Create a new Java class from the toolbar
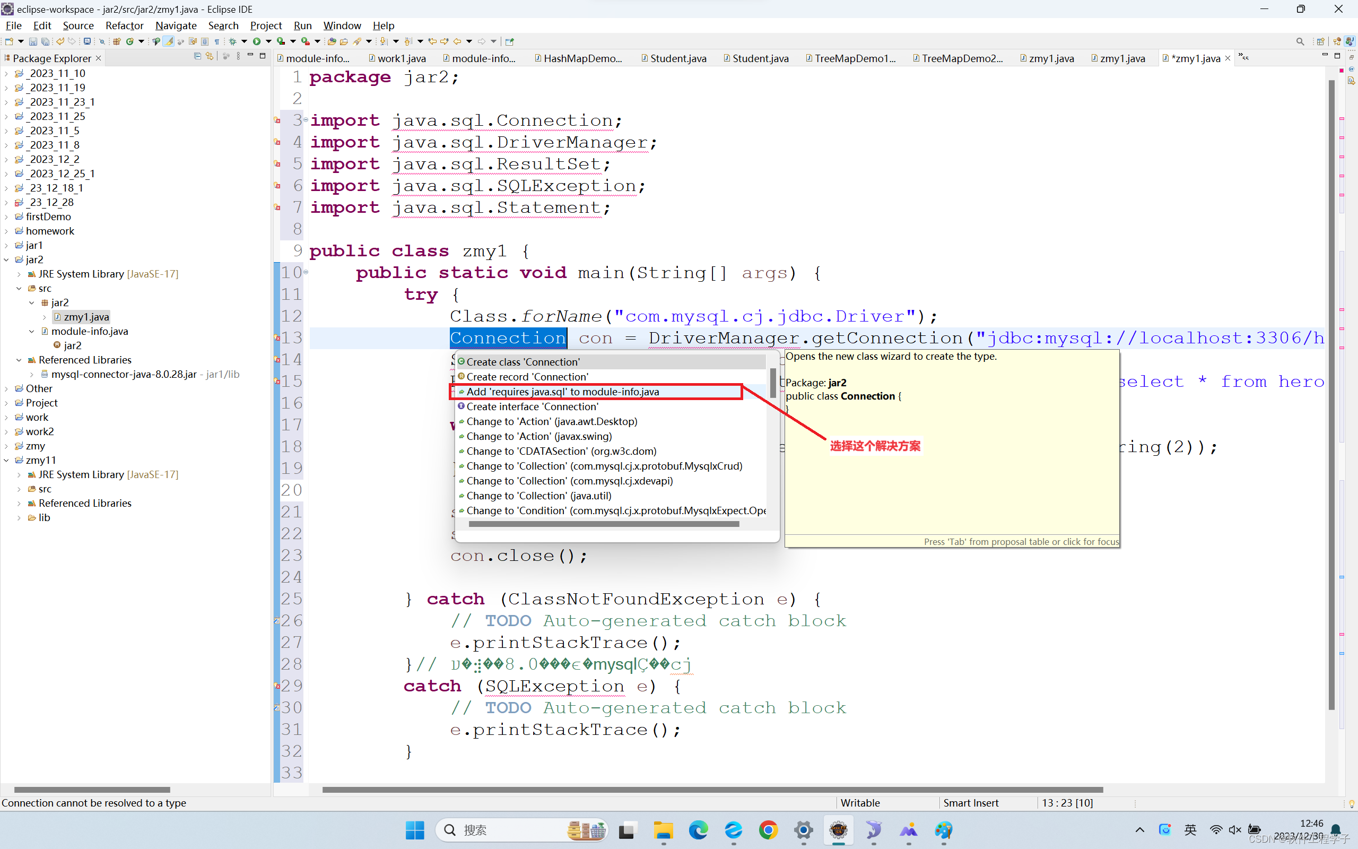 (x=130, y=41)
